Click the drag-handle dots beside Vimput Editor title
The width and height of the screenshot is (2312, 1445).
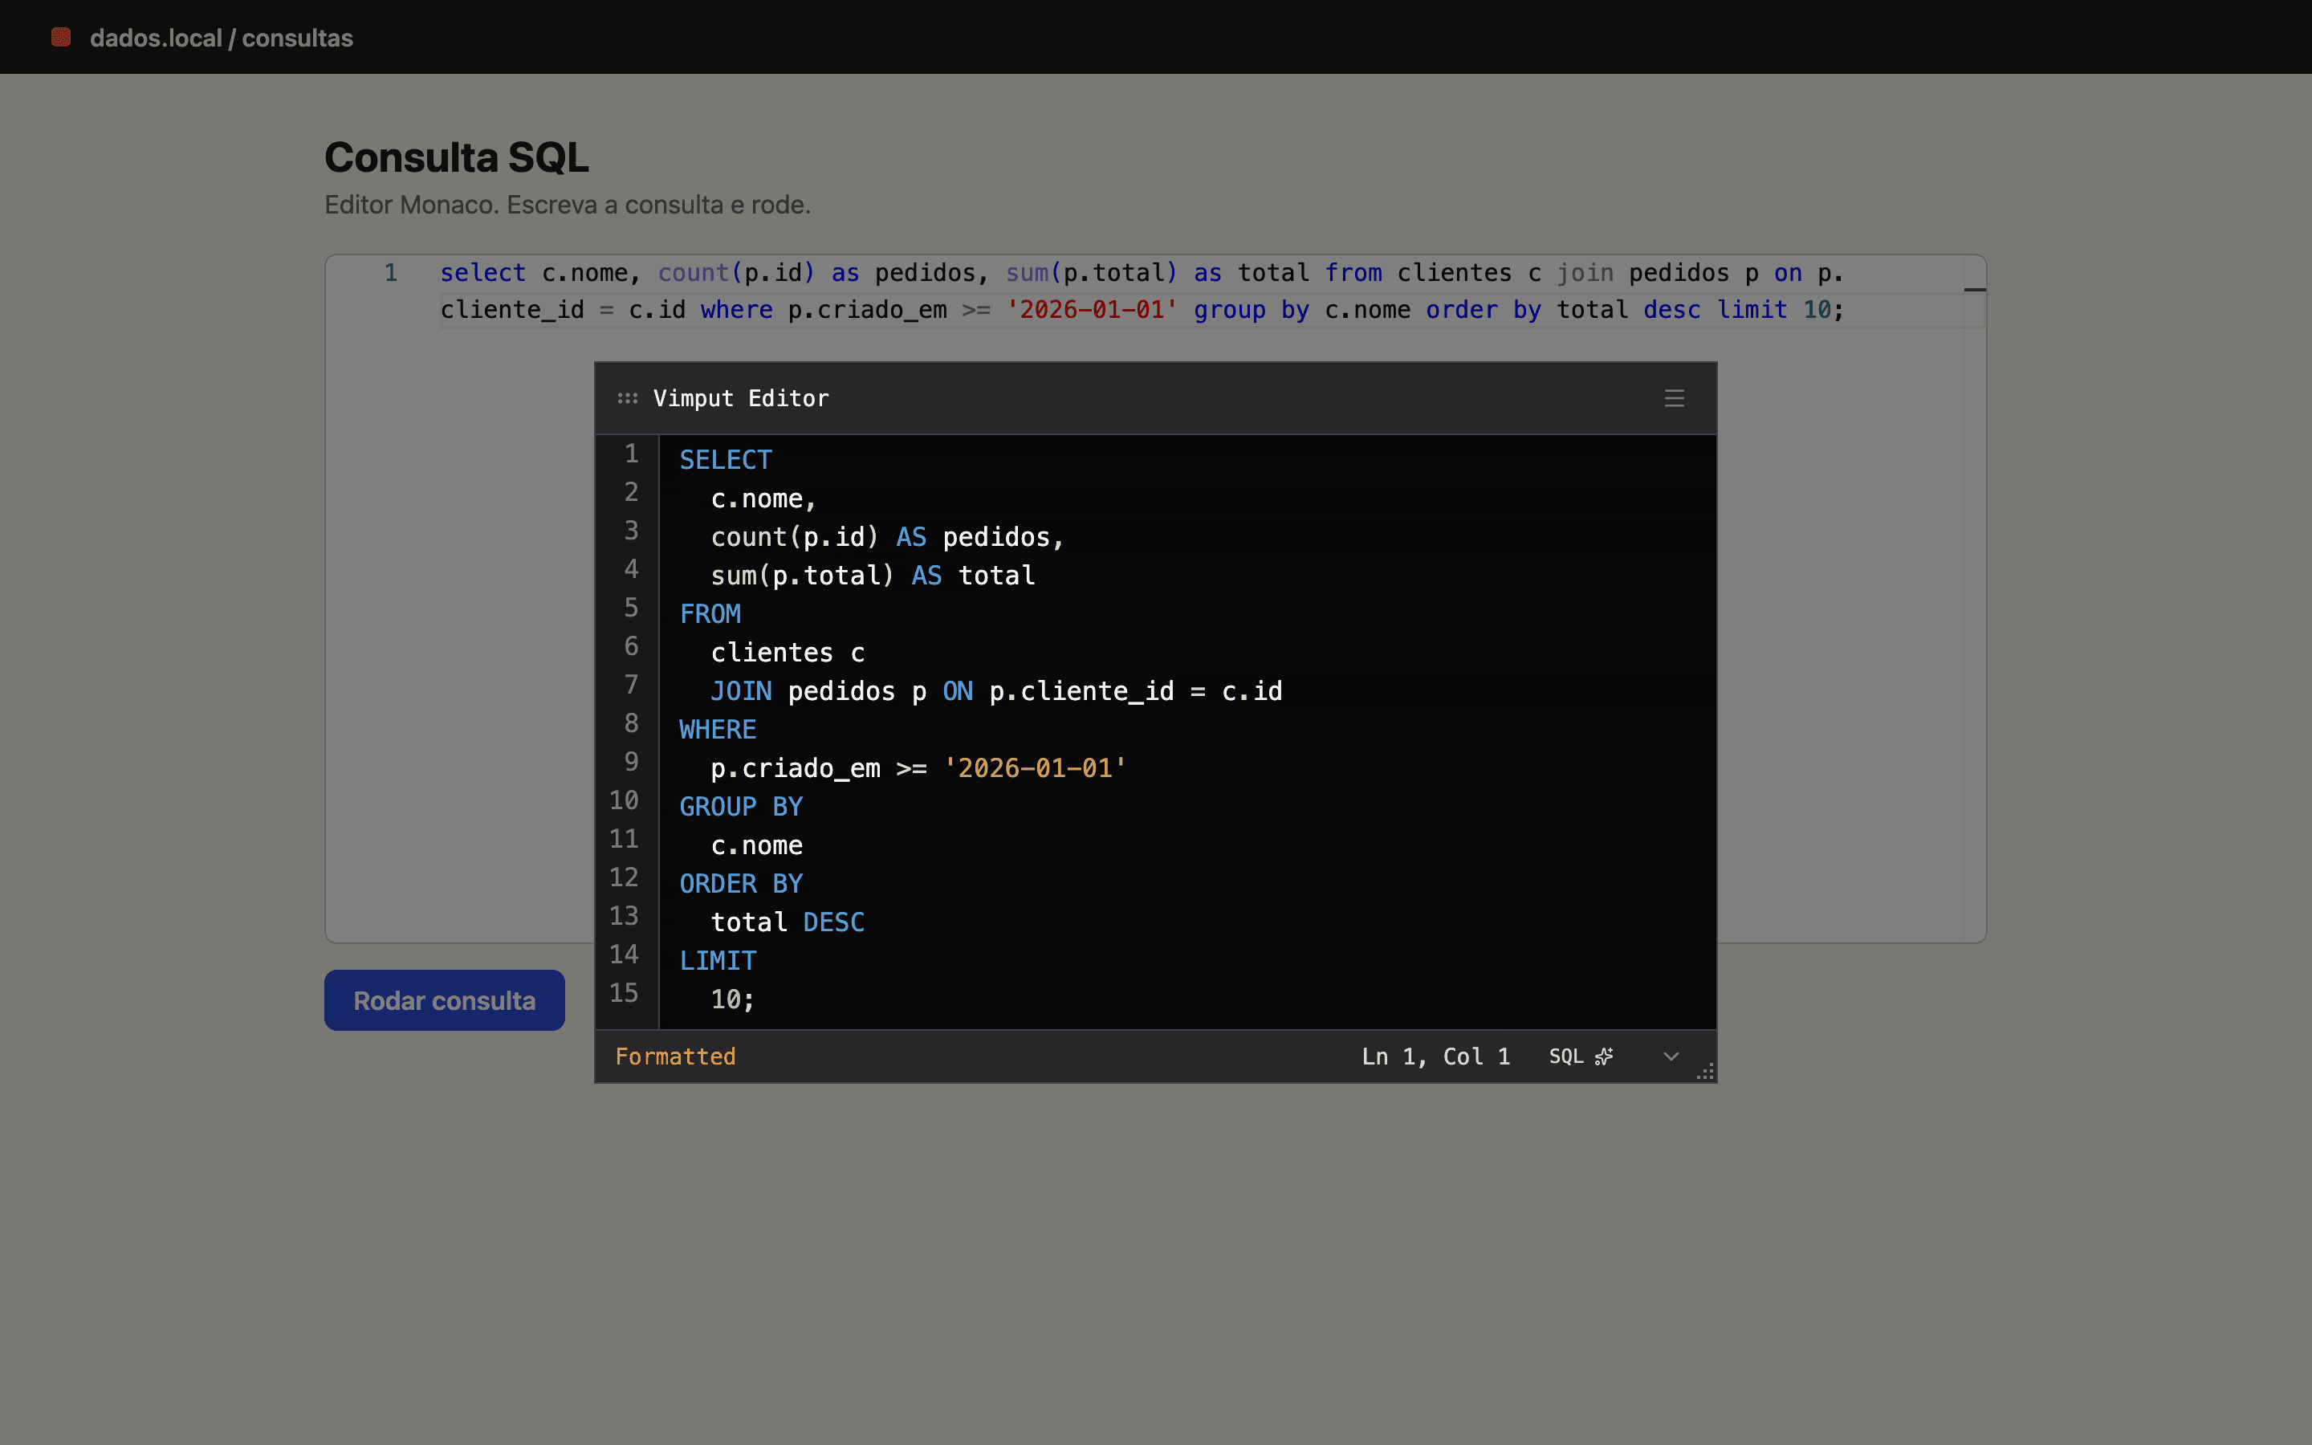point(628,398)
